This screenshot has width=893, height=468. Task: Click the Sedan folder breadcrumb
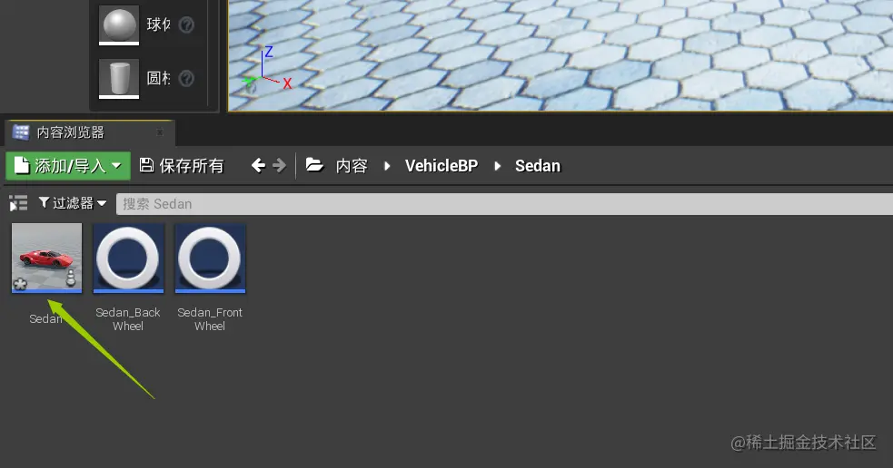tap(538, 165)
